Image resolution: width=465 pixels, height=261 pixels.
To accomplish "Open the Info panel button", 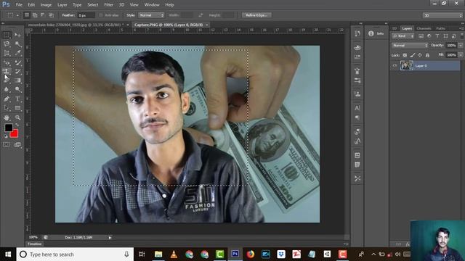I will coord(376,33).
